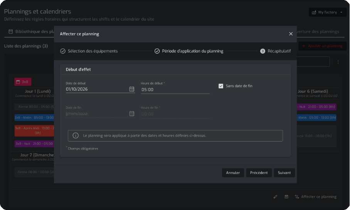This screenshot has width=350, height=210.
Task: Click 'Plannings et calendriers' page title
Action: (37, 12)
